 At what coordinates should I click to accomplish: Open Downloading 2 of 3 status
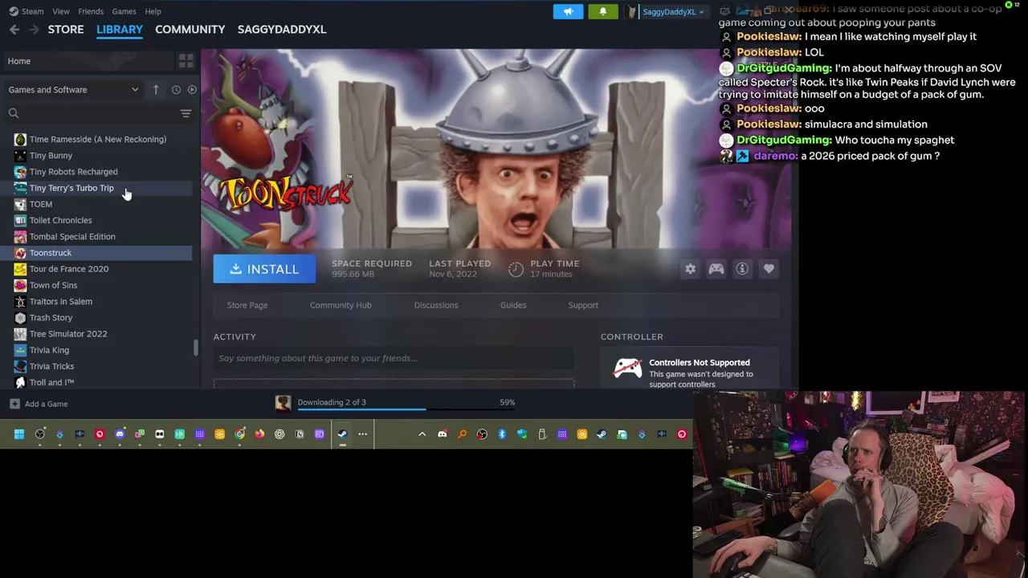332,402
